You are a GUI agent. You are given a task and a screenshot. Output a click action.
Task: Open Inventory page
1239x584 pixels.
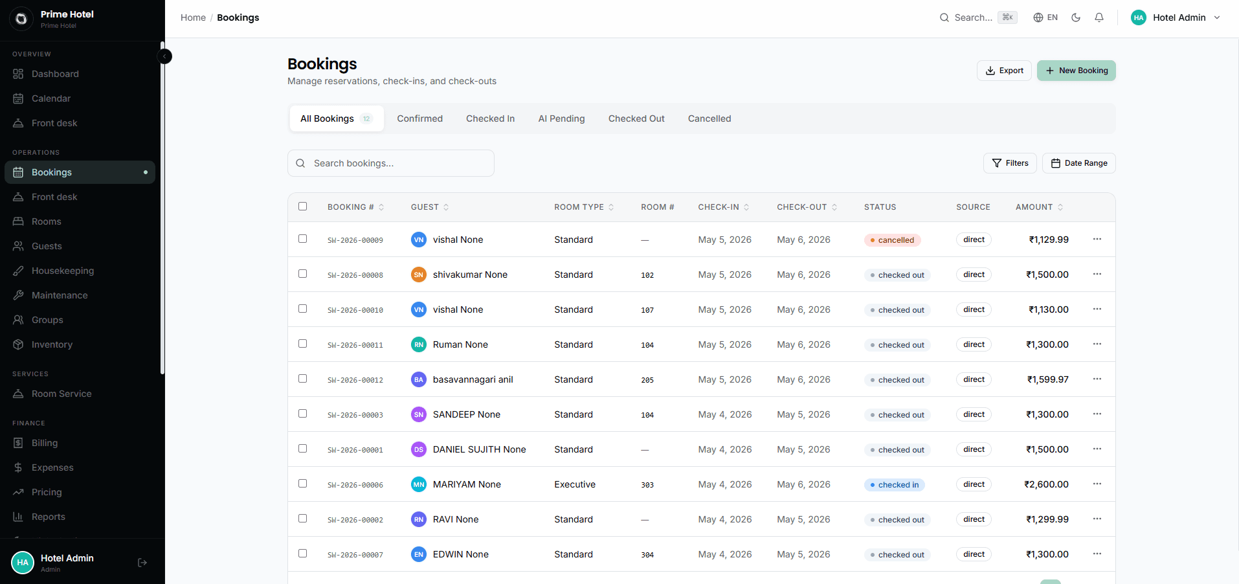click(80, 344)
